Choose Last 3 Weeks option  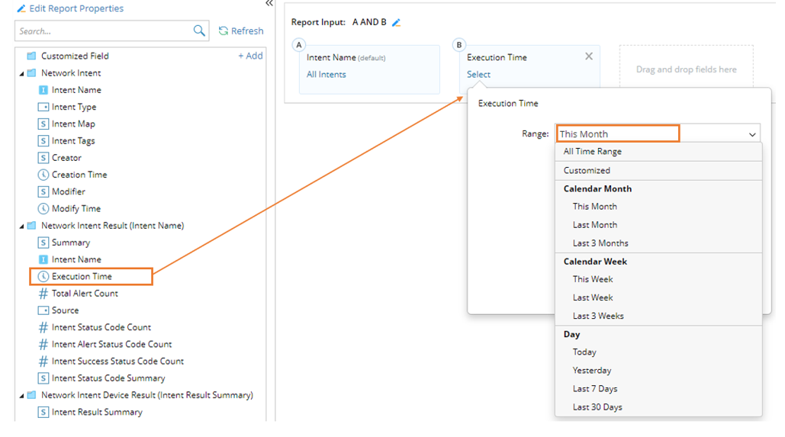click(658, 316)
